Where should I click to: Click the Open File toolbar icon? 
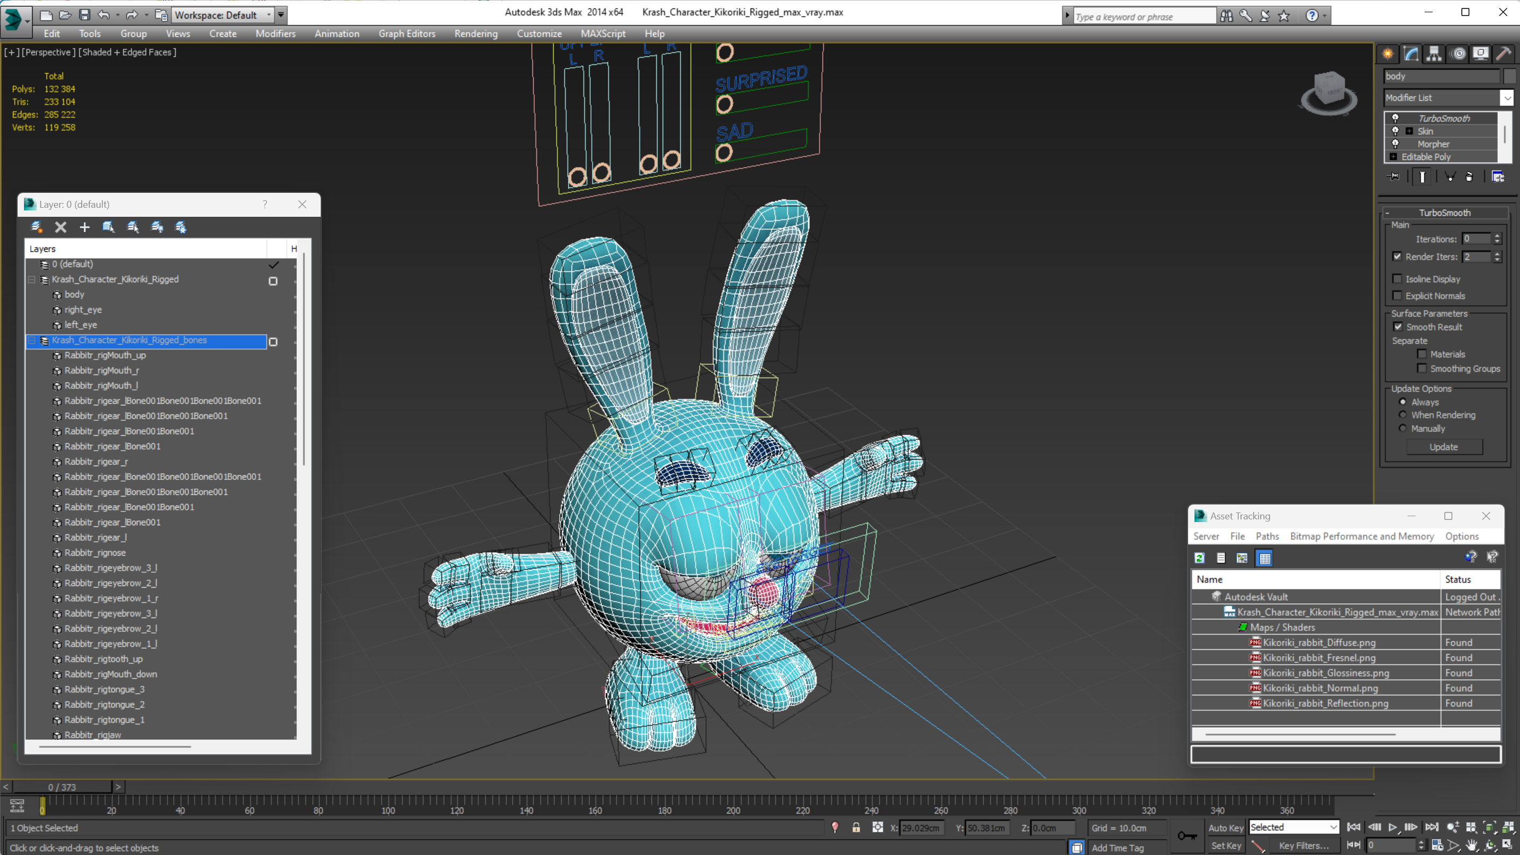click(66, 15)
